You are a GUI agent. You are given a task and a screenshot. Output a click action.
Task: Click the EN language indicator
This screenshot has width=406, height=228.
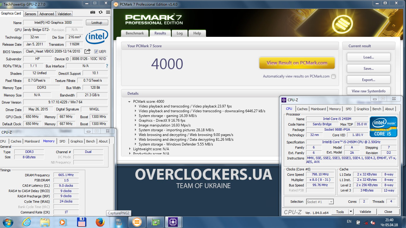pos(349,221)
